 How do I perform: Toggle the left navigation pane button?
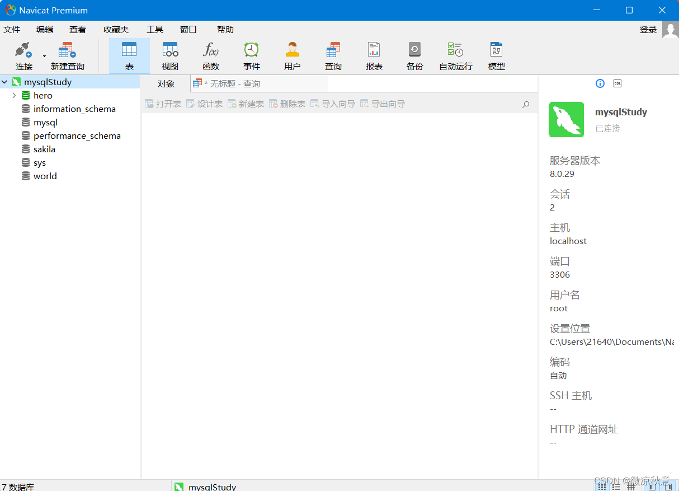click(652, 487)
